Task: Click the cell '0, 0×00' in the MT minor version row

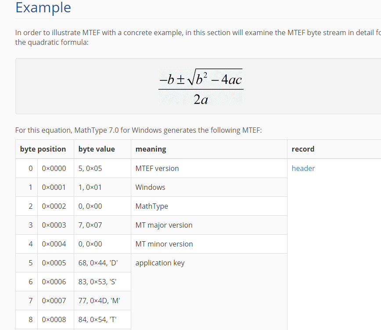Action: tap(102, 244)
